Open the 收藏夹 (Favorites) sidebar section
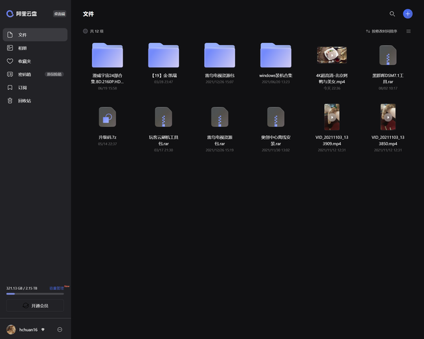The width and height of the screenshot is (424, 339). (35, 61)
